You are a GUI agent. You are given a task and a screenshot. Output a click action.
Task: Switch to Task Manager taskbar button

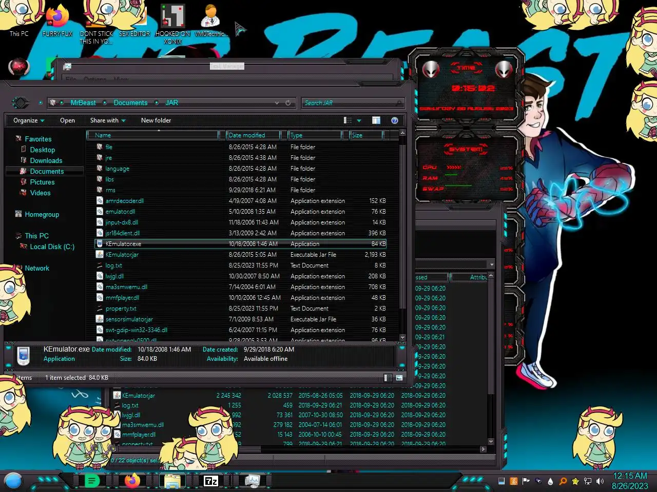(x=252, y=481)
